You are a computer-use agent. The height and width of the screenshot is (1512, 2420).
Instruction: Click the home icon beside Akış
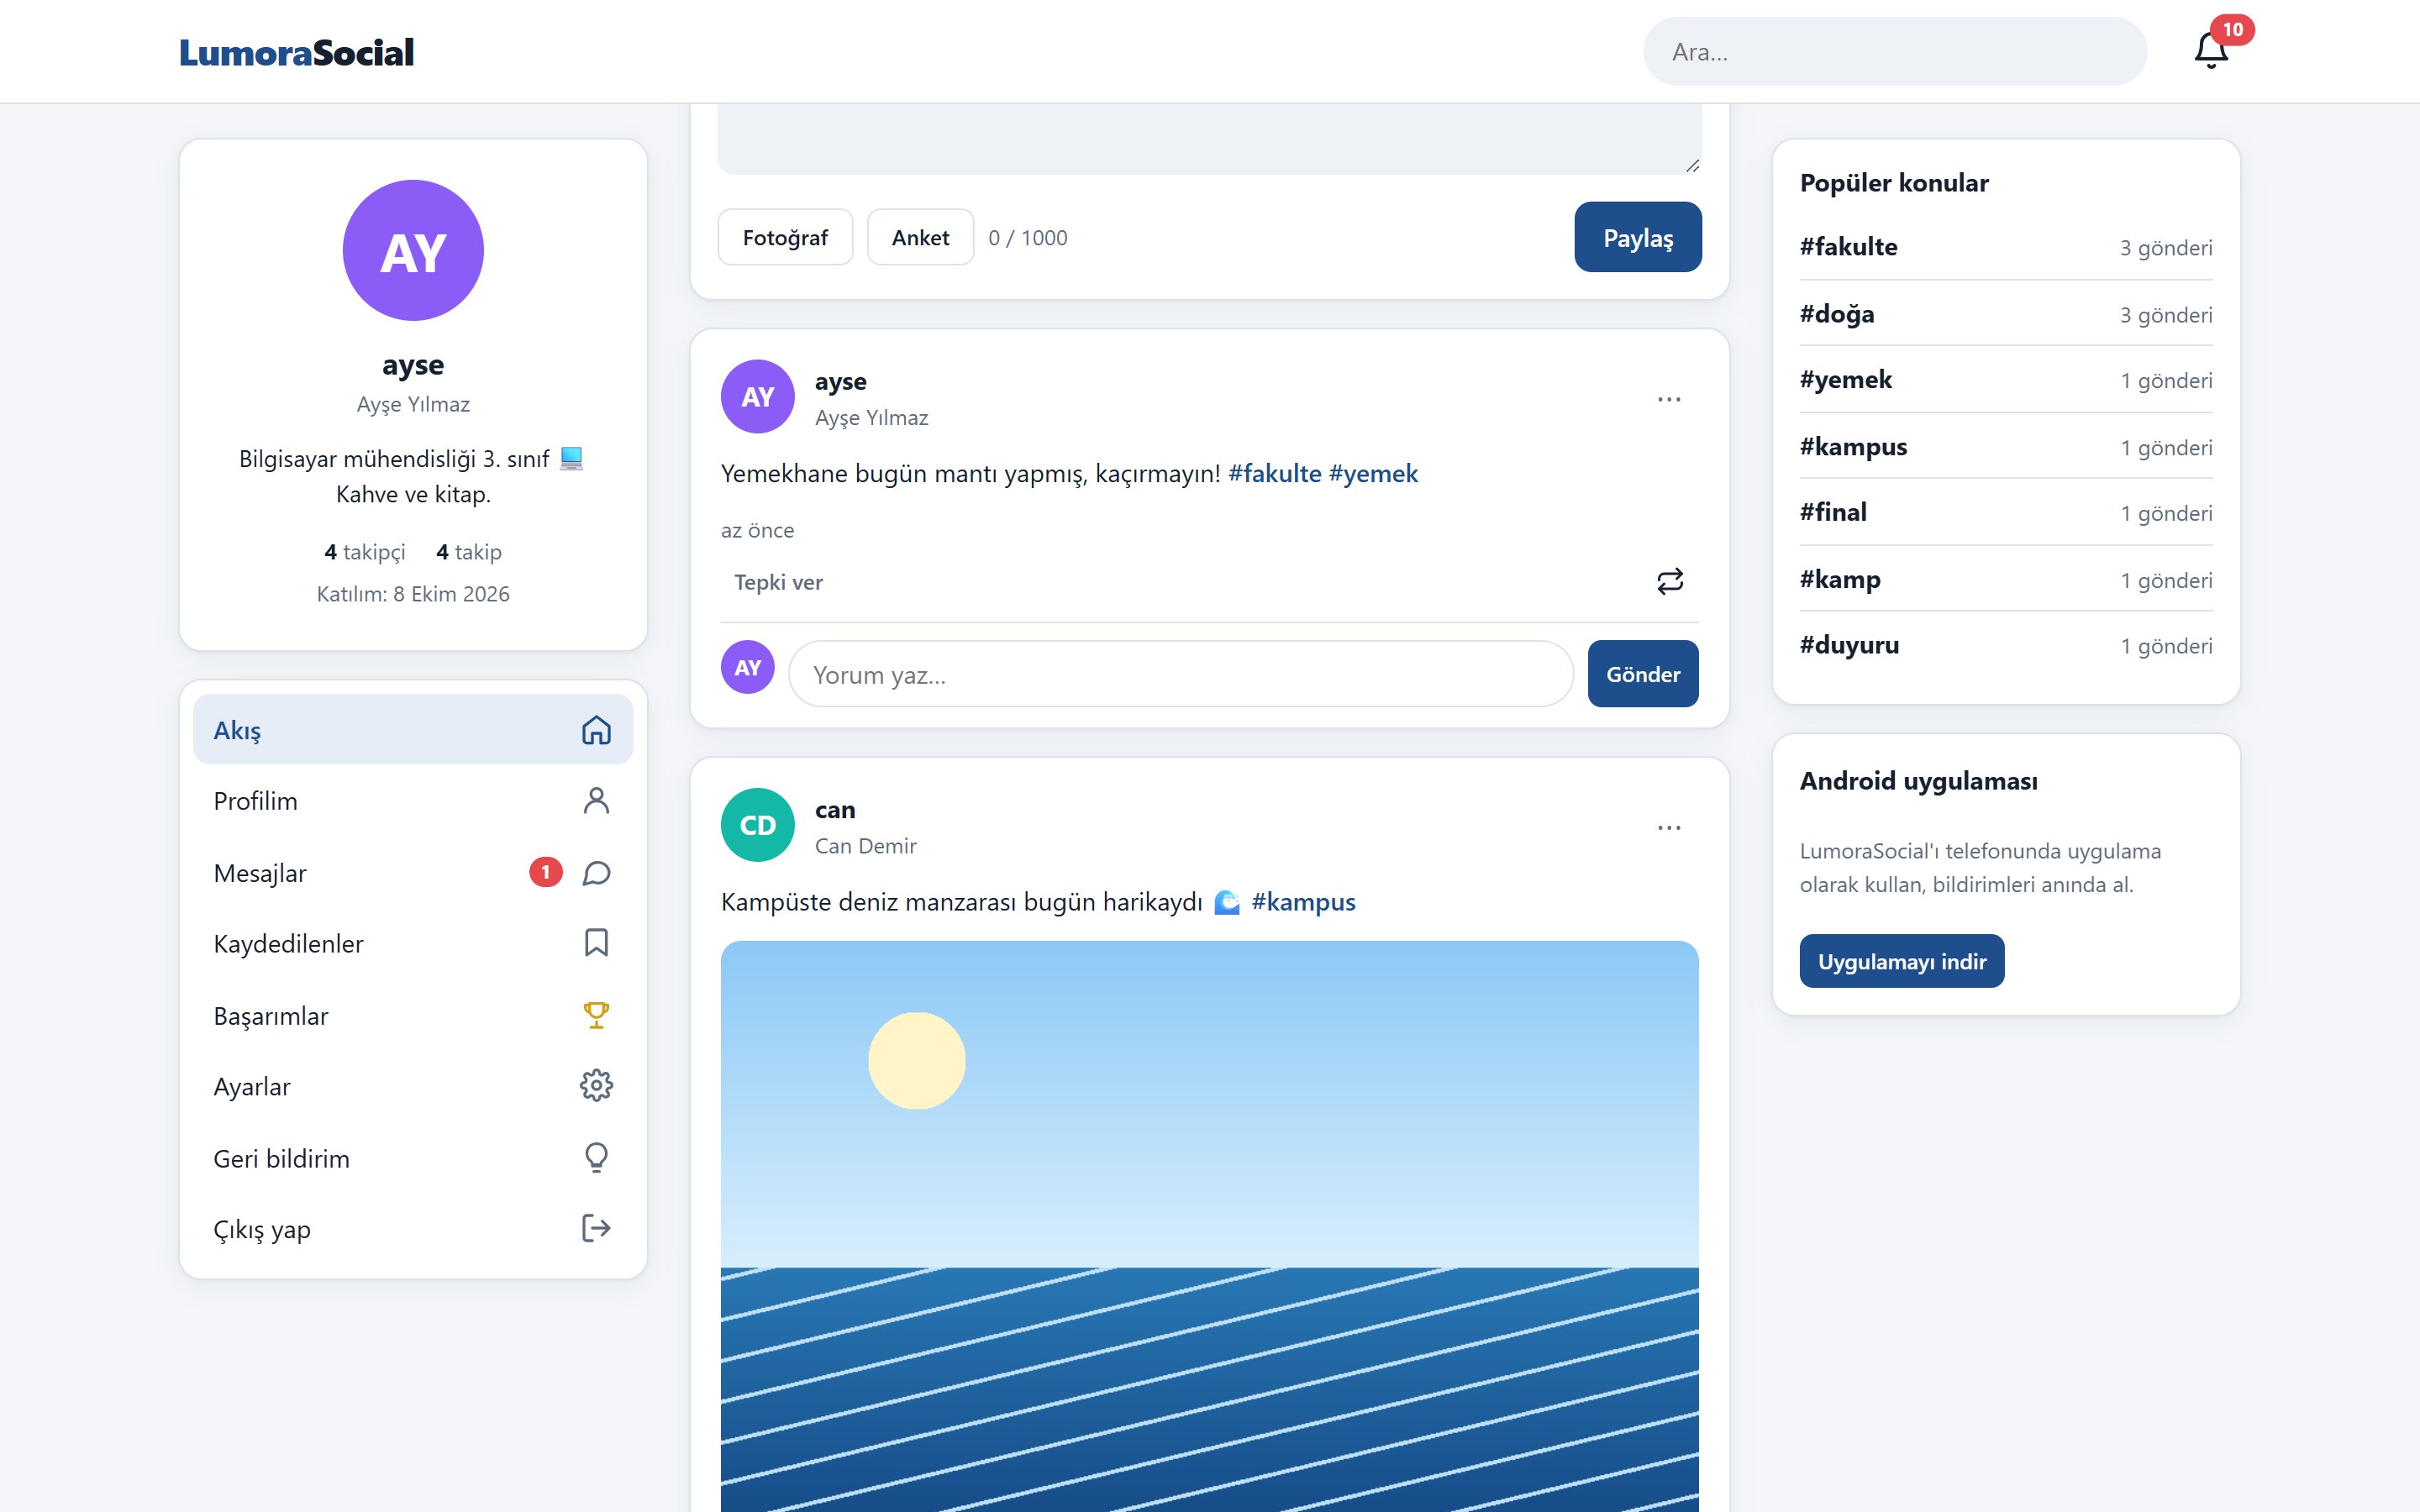(x=596, y=730)
